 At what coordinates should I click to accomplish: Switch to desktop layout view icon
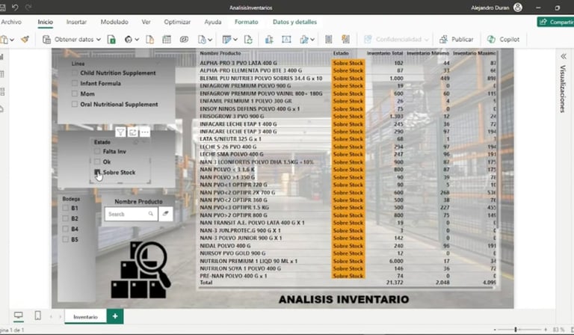18,316
